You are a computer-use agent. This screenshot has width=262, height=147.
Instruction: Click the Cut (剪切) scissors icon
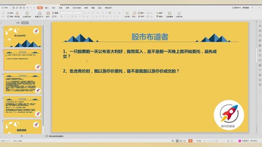pyautogui.click(x=8, y=13)
